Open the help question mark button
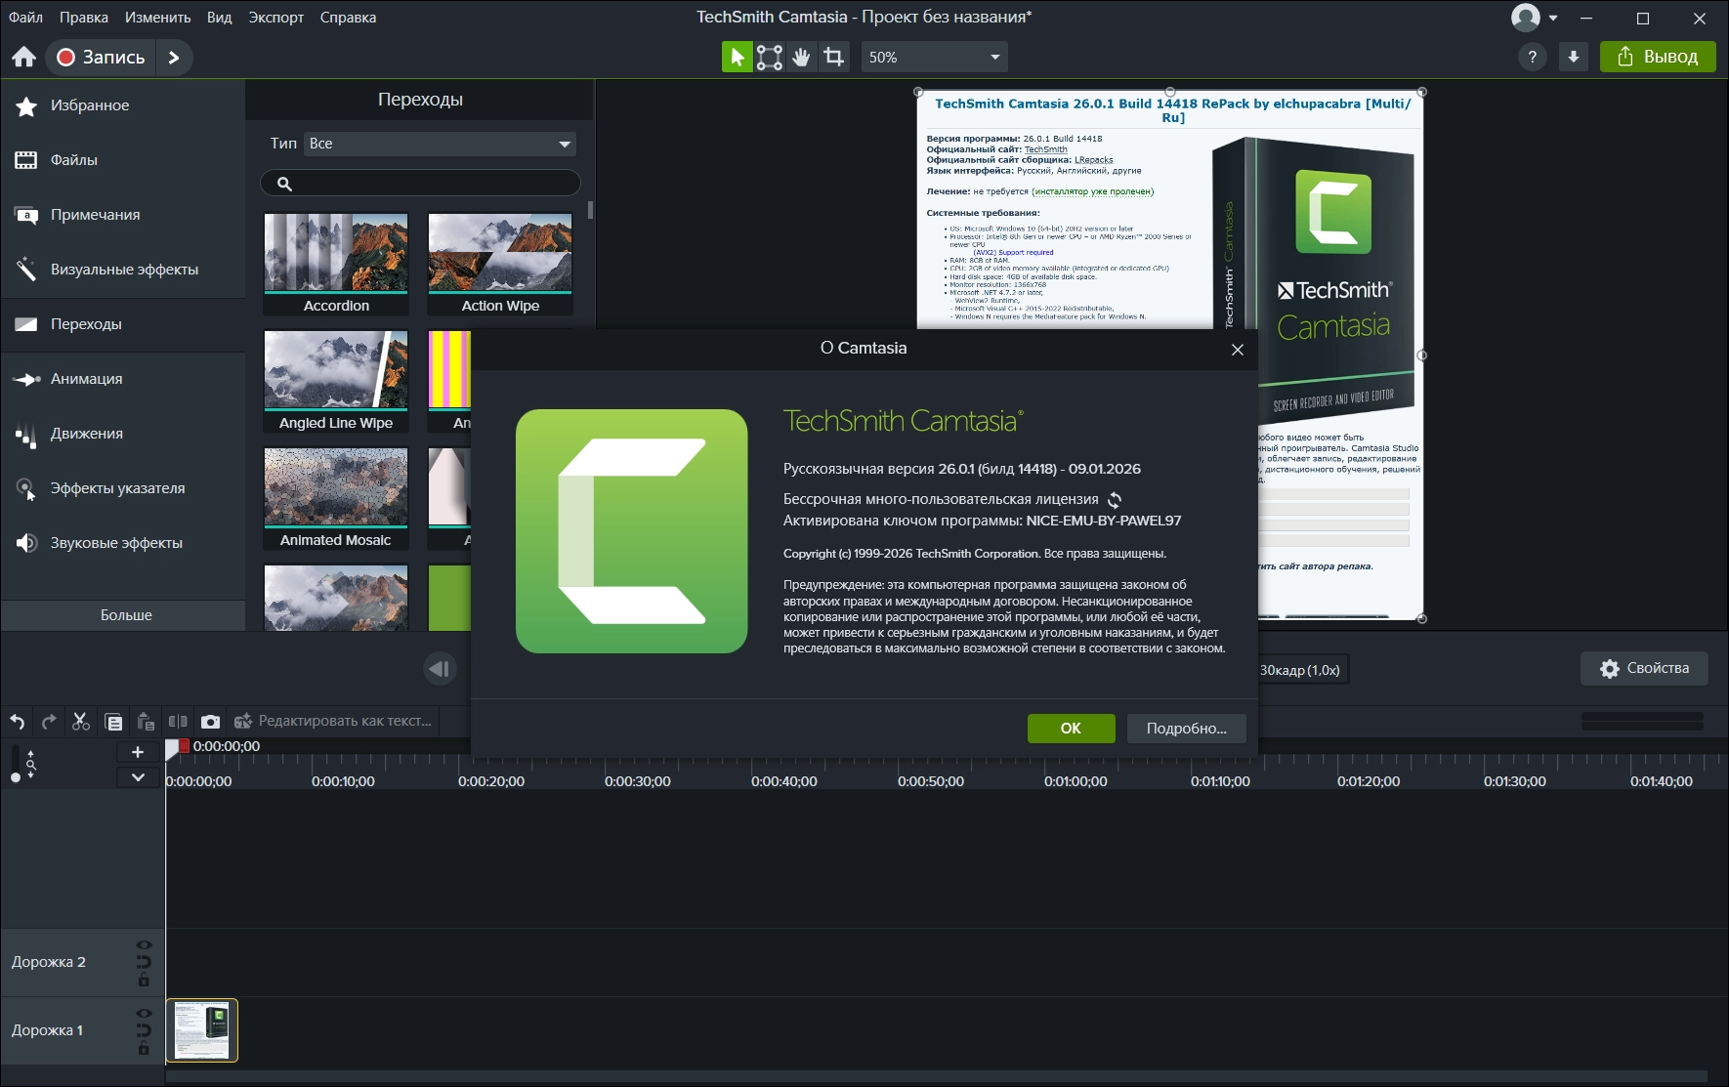 (x=1532, y=58)
